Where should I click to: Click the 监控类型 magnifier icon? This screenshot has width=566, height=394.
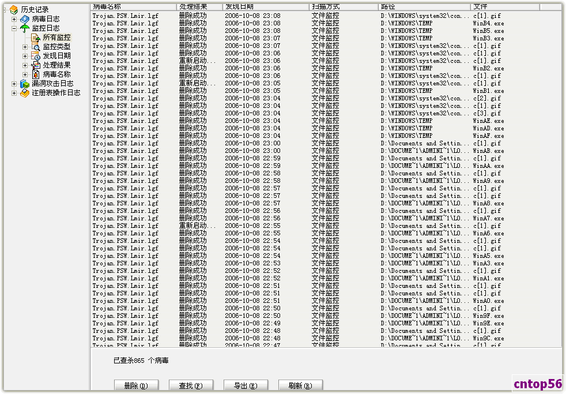pos(36,47)
